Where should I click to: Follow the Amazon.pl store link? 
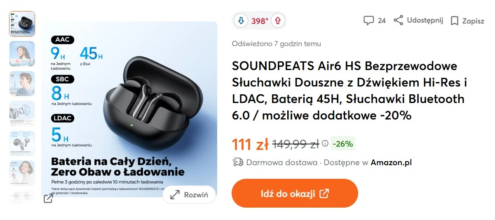click(391, 162)
